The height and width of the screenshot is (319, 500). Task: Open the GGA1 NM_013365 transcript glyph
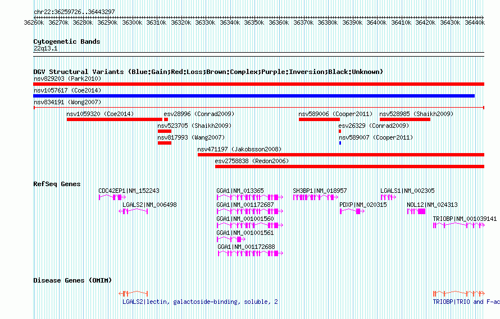click(x=249, y=197)
